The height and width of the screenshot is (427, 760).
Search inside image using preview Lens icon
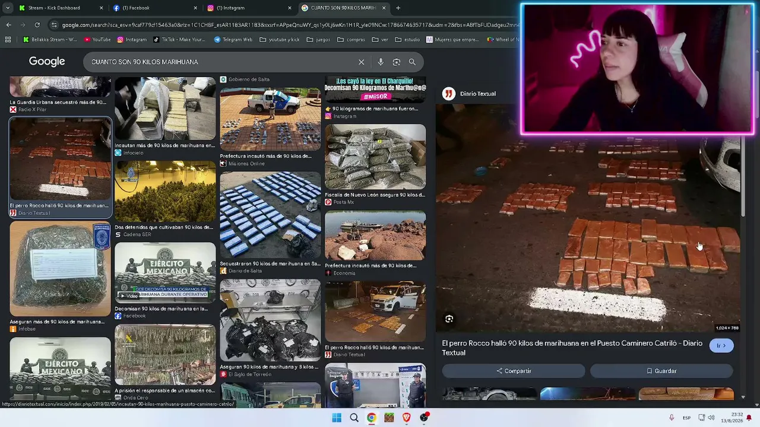click(x=449, y=319)
